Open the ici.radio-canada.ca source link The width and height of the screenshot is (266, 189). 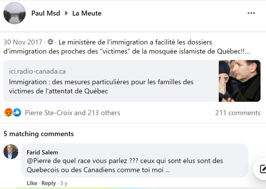pos(37,71)
